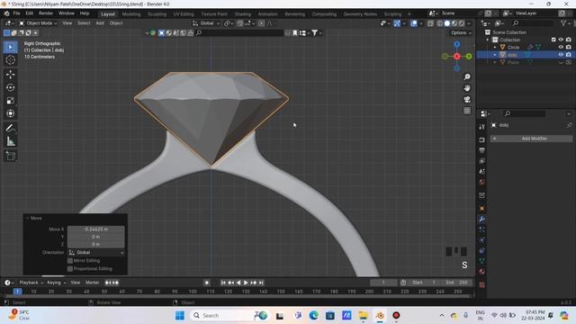
Task: Open the Particles properties tab
Action: click(x=482, y=229)
